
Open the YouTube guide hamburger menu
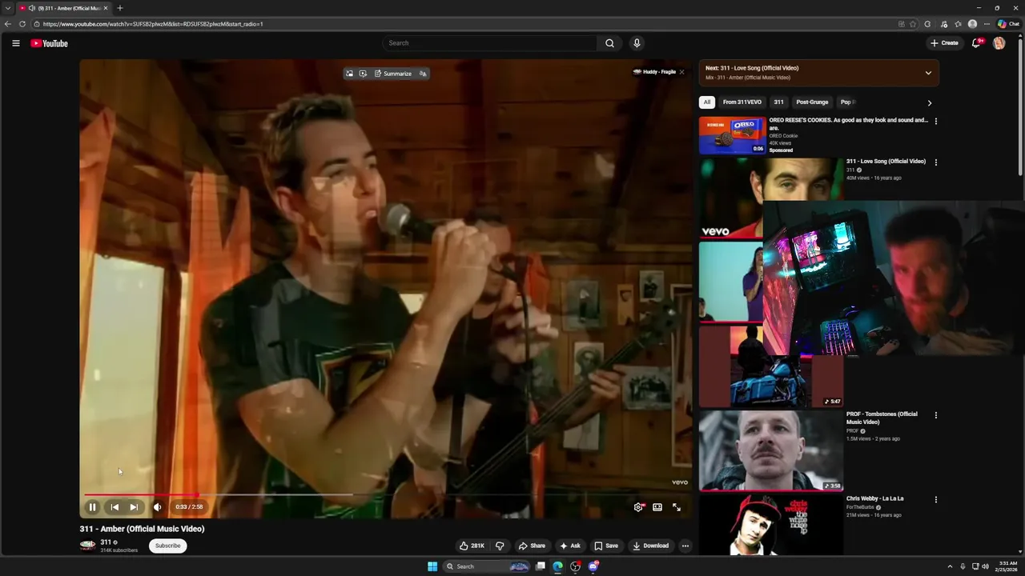[16, 43]
